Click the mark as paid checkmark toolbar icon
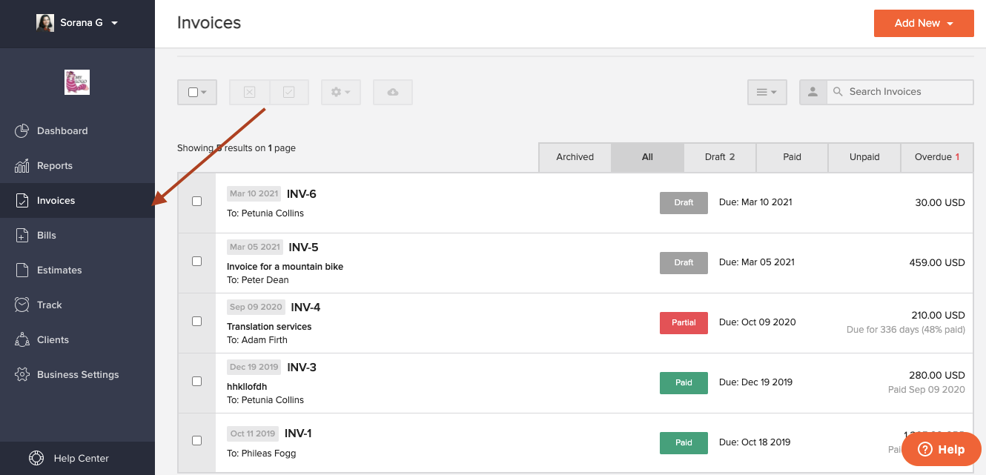The width and height of the screenshot is (986, 475). point(289,92)
